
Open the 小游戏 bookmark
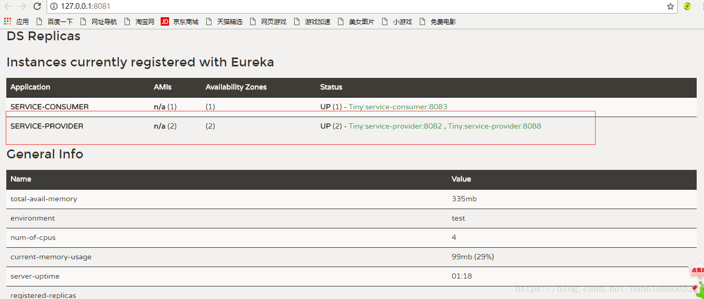pos(397,21)
